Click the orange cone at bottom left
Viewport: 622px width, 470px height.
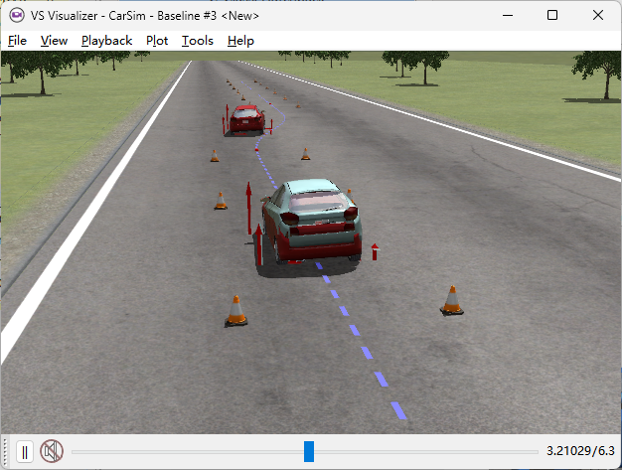(x=235, y=311)
